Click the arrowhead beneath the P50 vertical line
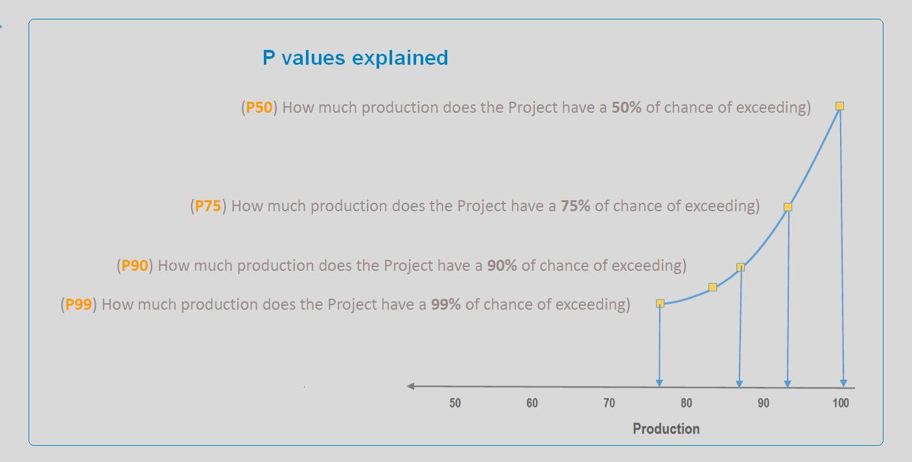Image resolution: width=912 pixels, height=462 pixels. point(843,383)
